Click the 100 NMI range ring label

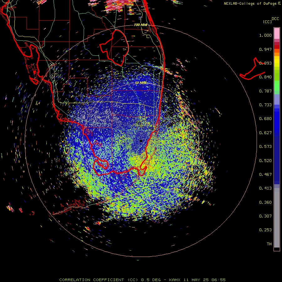click(141, 25)
